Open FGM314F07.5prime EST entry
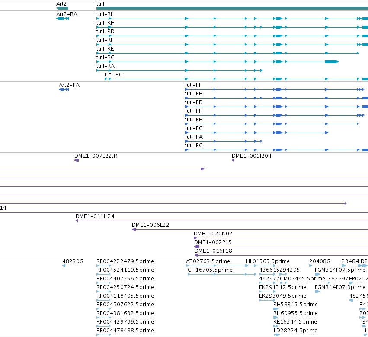The width and height of the screenshot is (368, 337). click(x=340, y=270)
